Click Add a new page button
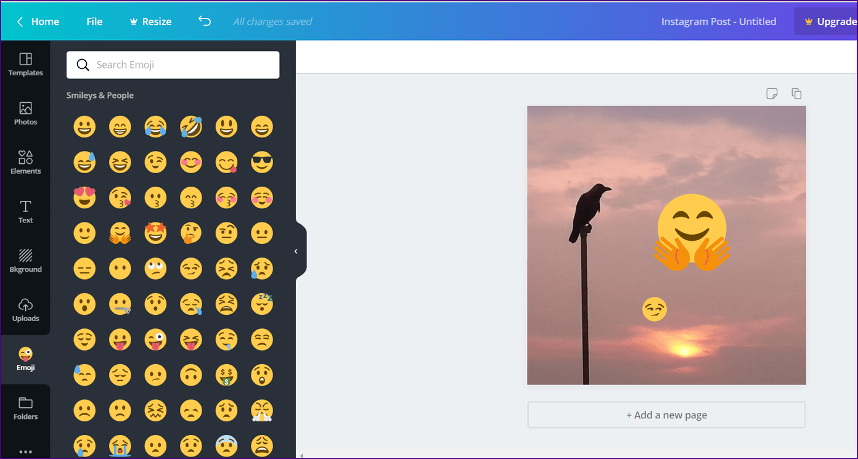The image size is (858, 459). click(x=666, y=415)
